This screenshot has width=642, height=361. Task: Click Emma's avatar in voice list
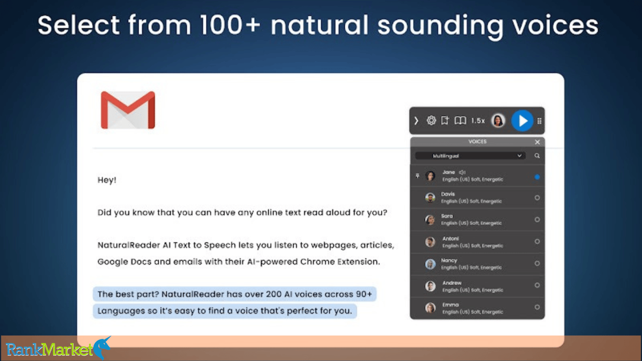[430, 308]
